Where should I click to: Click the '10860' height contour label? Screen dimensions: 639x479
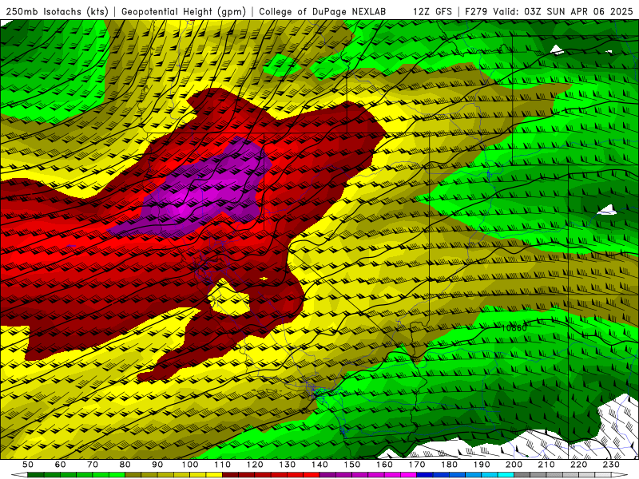pos(514,327)
